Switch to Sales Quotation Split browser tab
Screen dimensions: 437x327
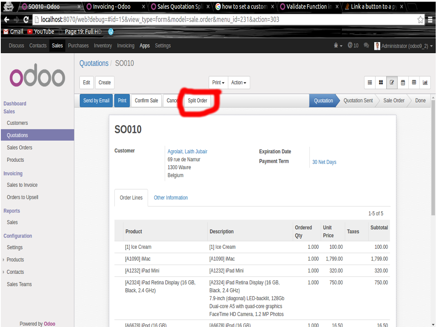pyautogui.click(x=180, y=7)
